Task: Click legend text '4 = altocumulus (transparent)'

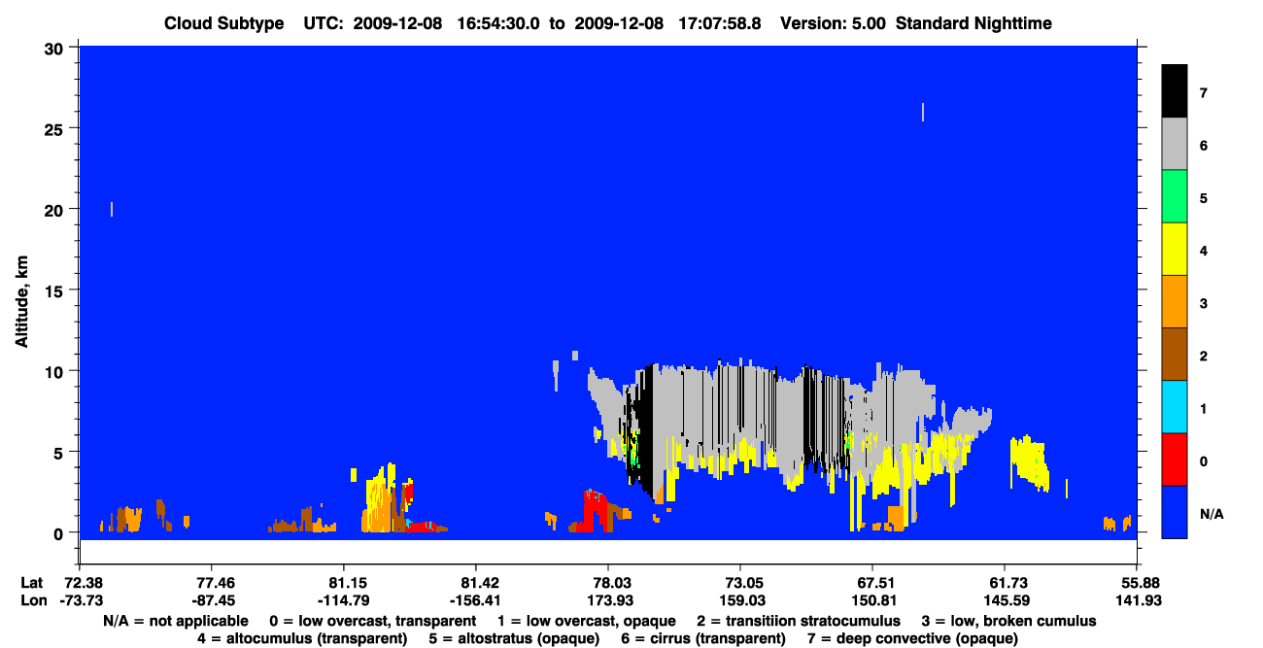Action: (x=302, y=639)
